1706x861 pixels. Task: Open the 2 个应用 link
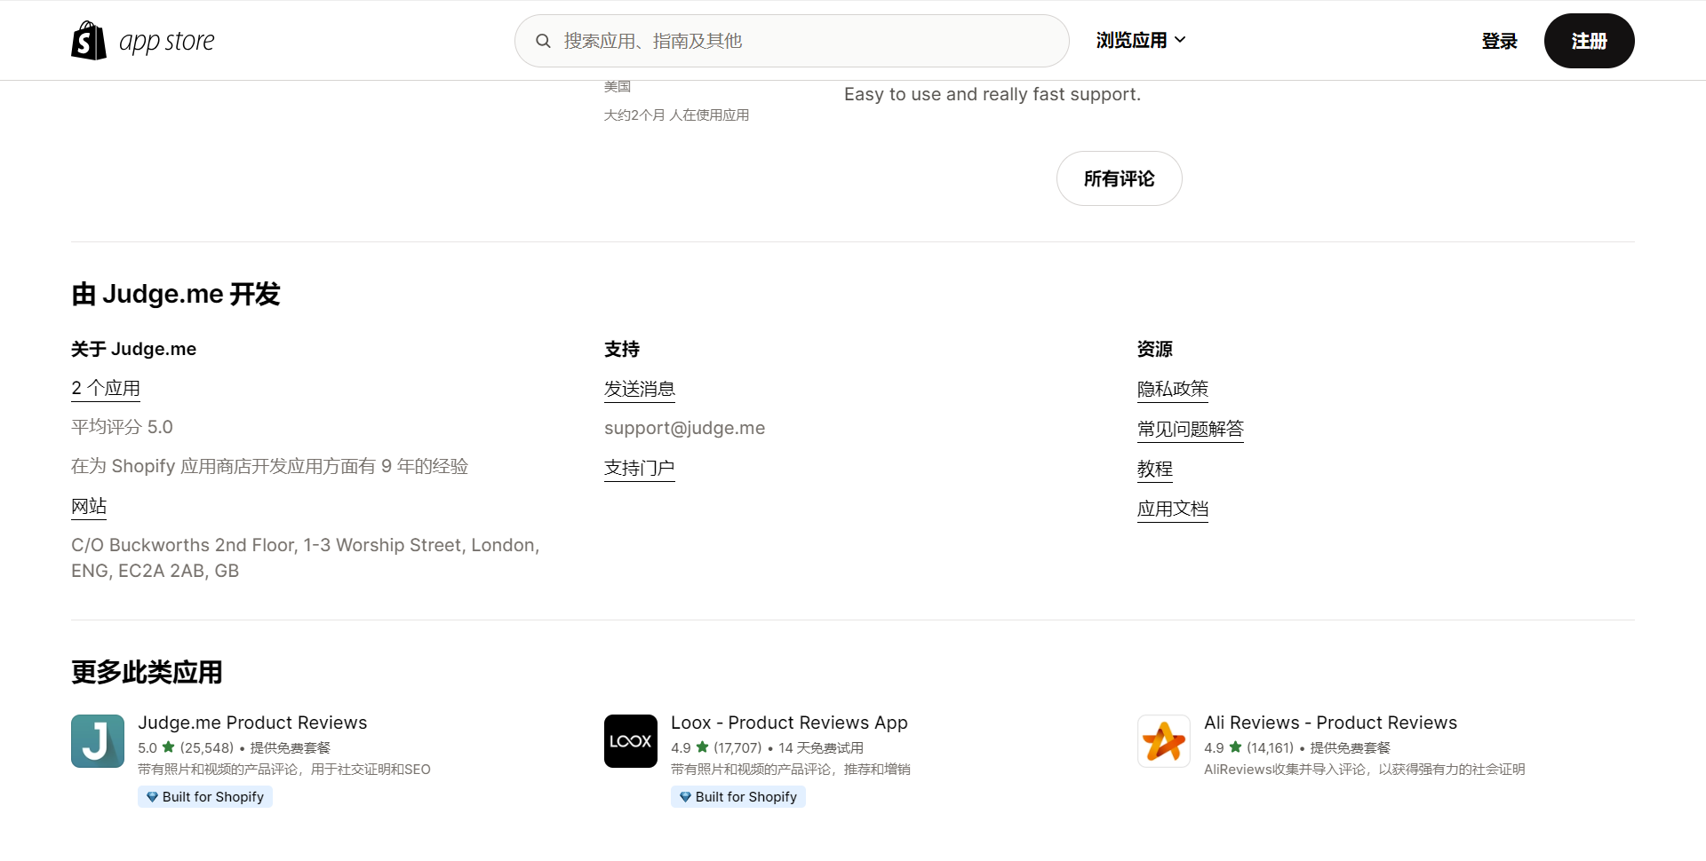point(106,388)
